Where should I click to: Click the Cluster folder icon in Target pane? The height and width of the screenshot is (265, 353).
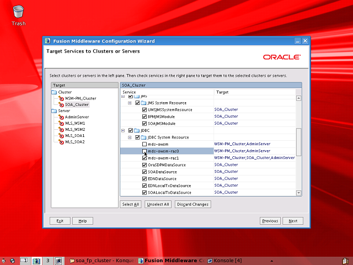click(x=54, y=92)
